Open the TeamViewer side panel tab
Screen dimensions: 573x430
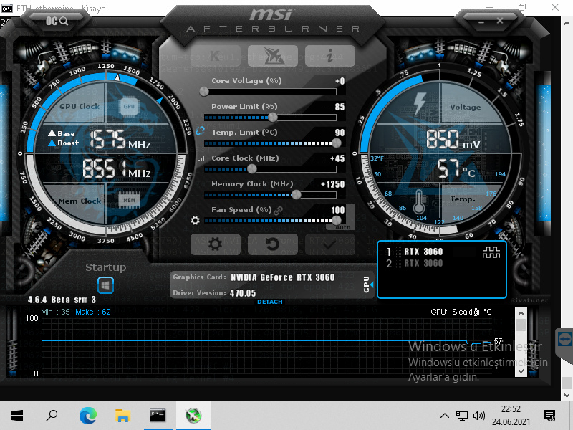564,340
